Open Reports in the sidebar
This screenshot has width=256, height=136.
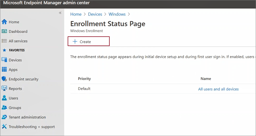point(15,89)
